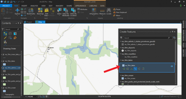Switch to List By Editing
This screenshot has width=186, height=99.
point(5,38)
